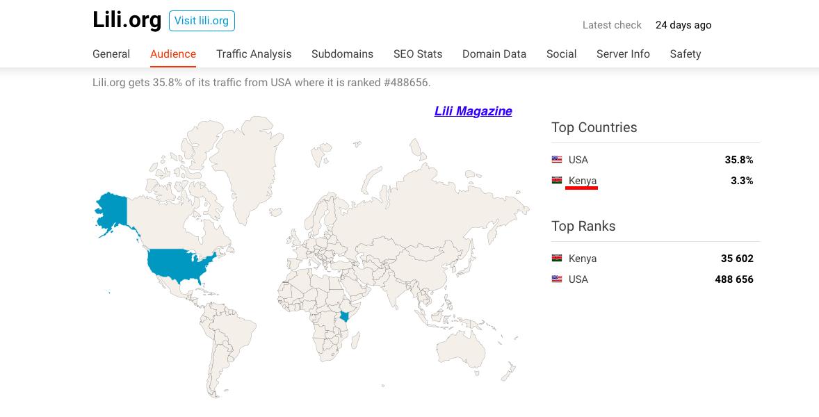Click the USA flag in Top Countries
The width and height of the screenshot is (819, 417).
coord(557,160)
